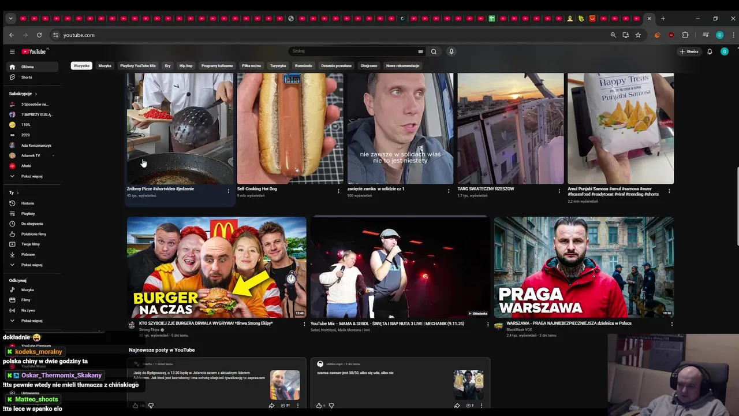
Task: Open Chrome profile G in the toolbar
Action: coord(719,35)
